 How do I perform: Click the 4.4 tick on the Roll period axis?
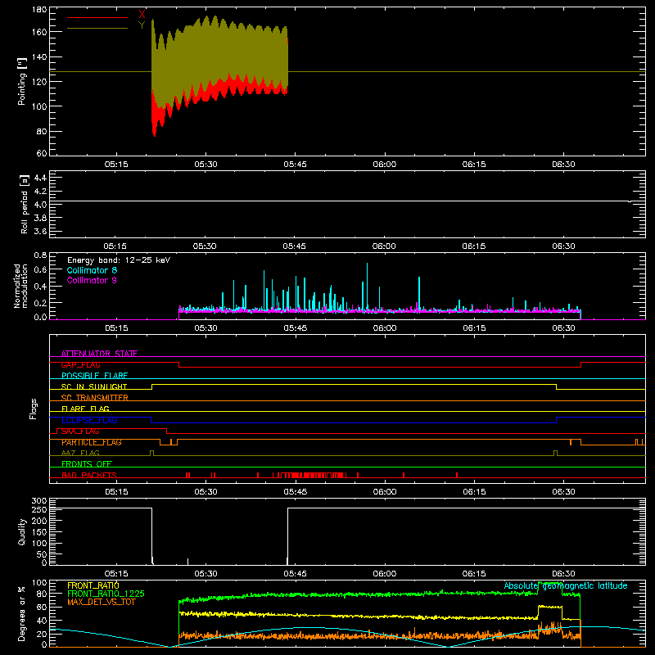coord(40,178)
